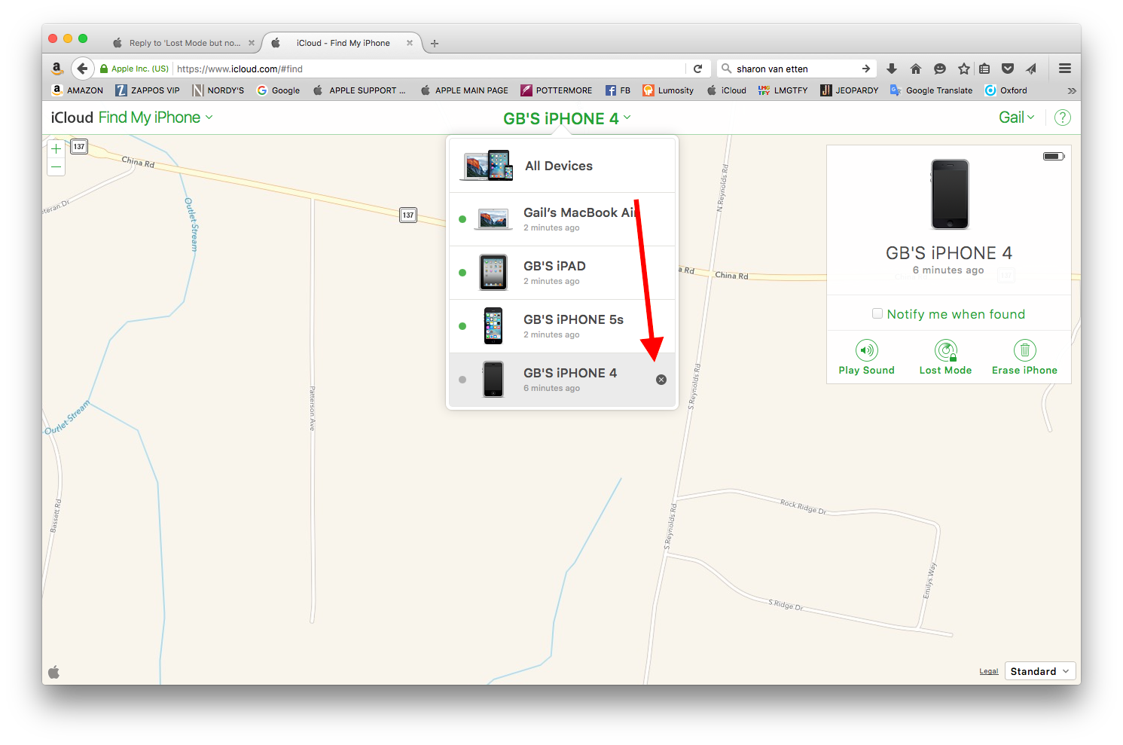
Task: Submit the search with the arrow
Action: (x=866, y=69)
